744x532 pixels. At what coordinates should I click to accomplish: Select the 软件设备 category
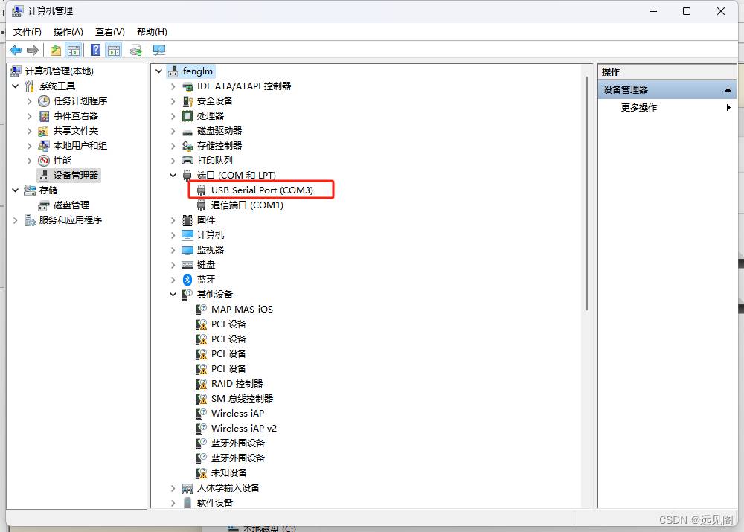tap(215, 502)
